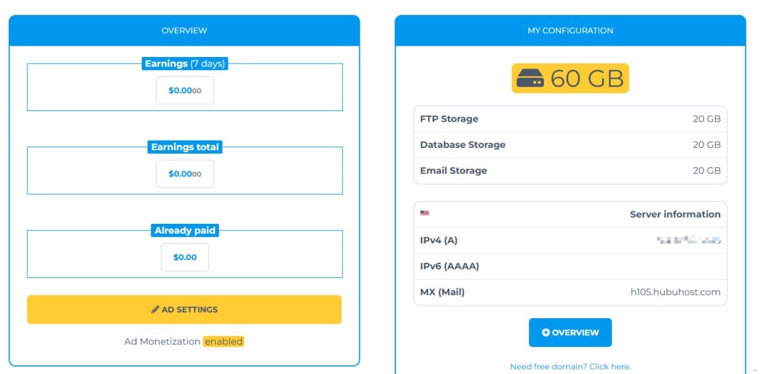Viewport: 760px width, 374px height.
Task: Select the FTP Storage row
Action: tap(570, 119)
